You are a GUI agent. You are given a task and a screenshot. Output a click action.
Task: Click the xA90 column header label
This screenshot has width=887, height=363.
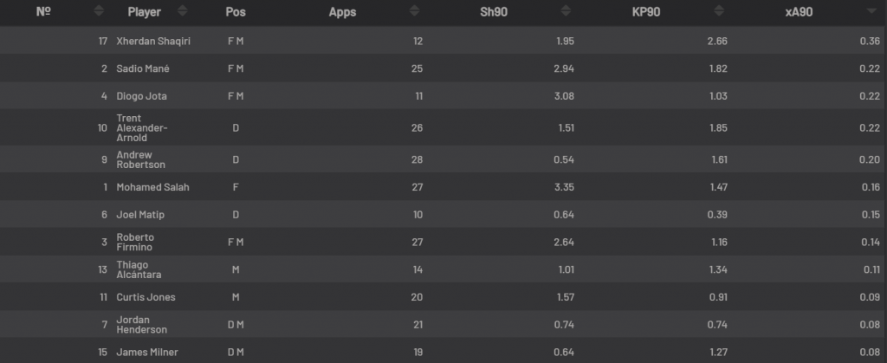tap(799, 12)
